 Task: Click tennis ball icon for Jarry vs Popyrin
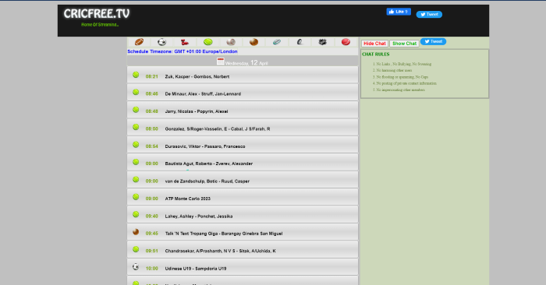pyautogui.click(x=136, y=110)
